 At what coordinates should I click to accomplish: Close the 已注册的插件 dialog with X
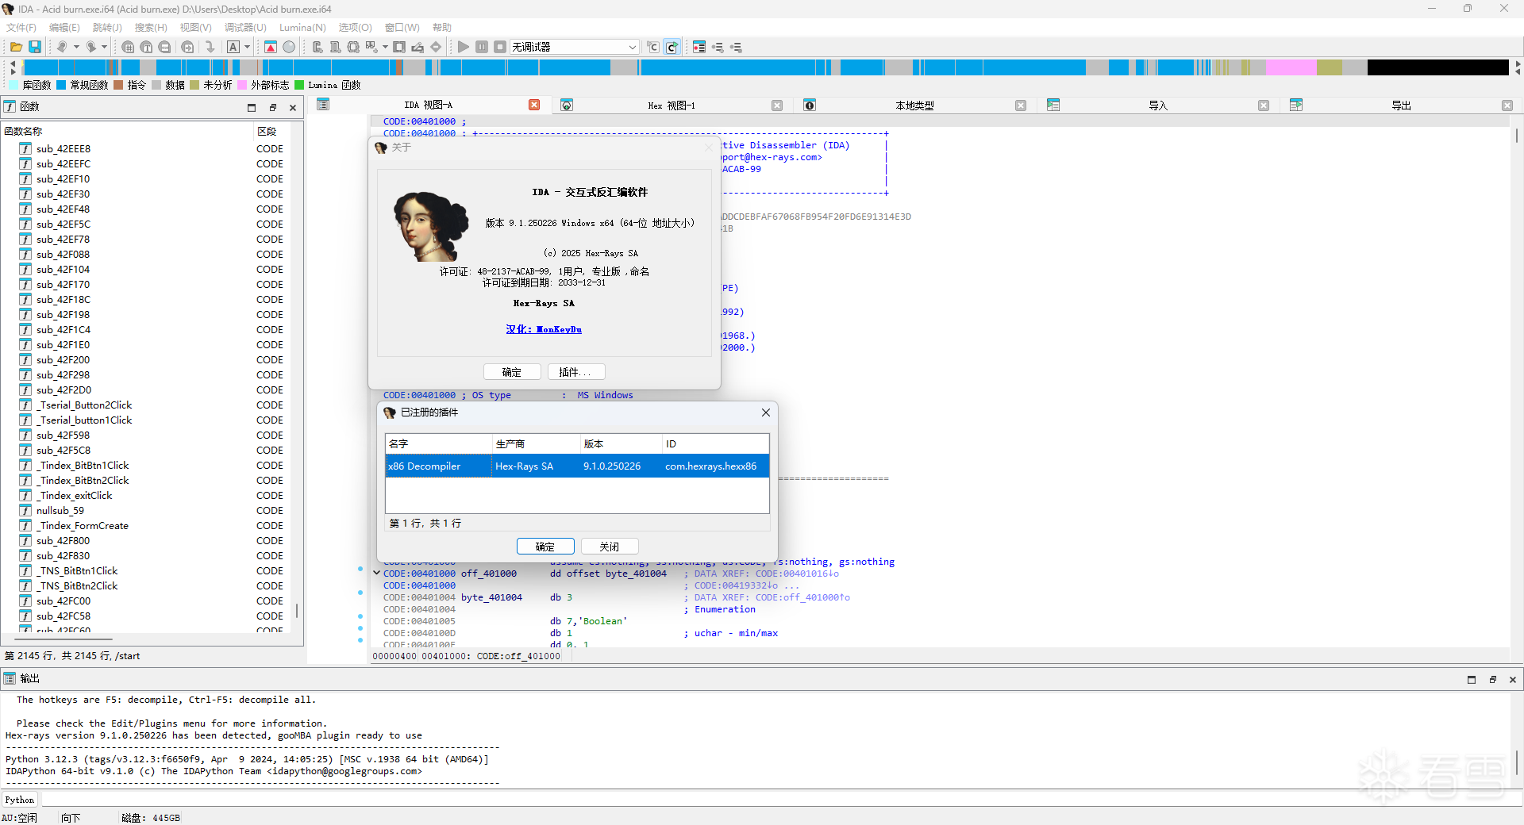click(x=766, y=412)
